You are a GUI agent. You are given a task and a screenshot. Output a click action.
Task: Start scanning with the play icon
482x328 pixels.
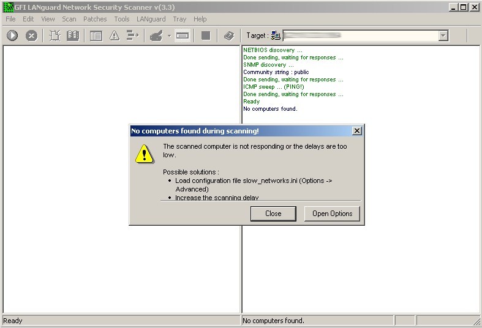tap(12, 35)
